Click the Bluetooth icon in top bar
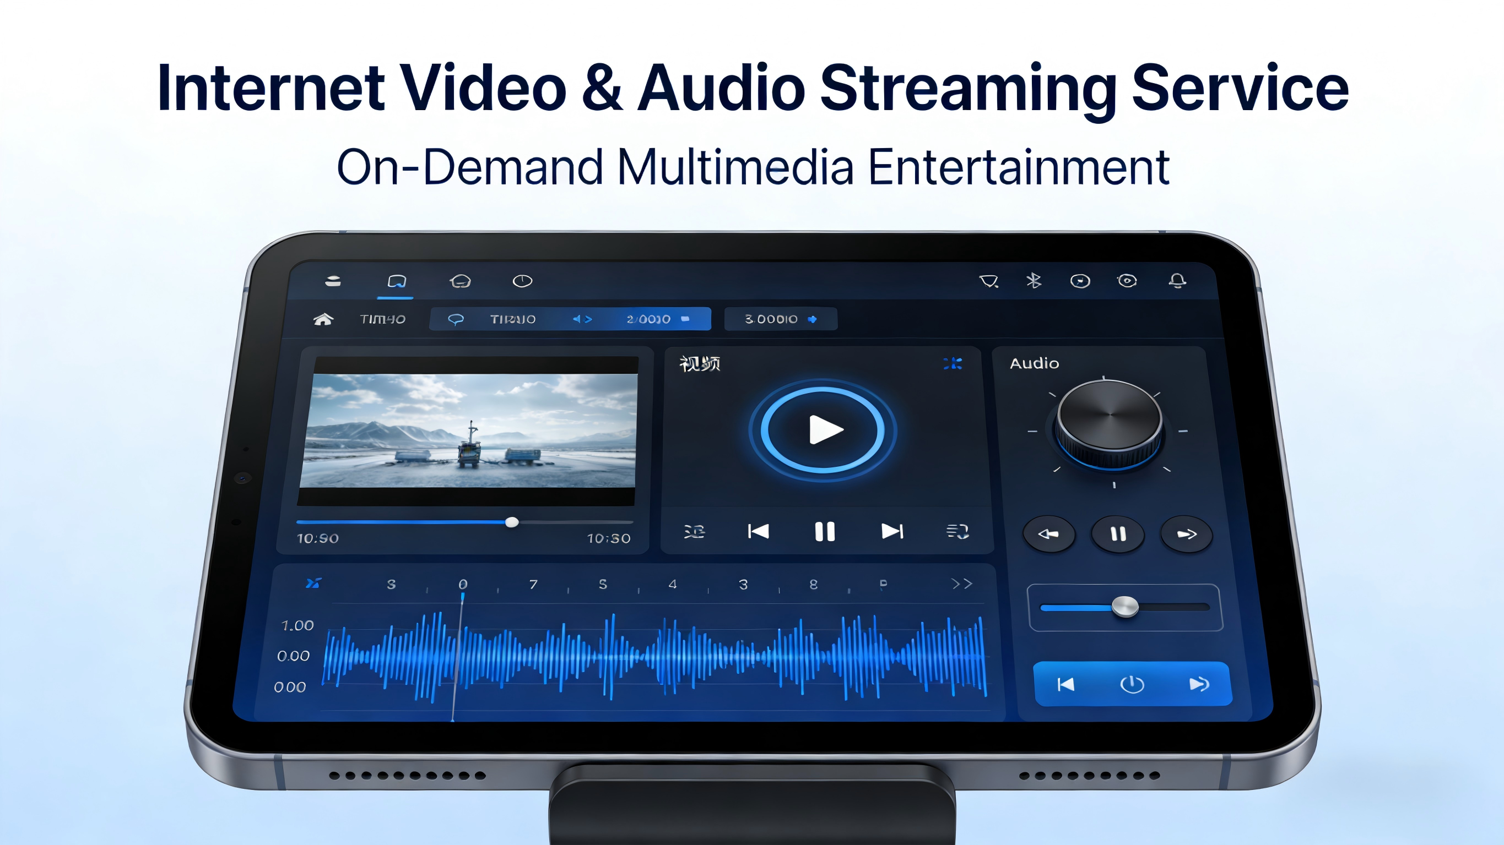Screen dimensions: 1504x845 tap(1034, 281)
